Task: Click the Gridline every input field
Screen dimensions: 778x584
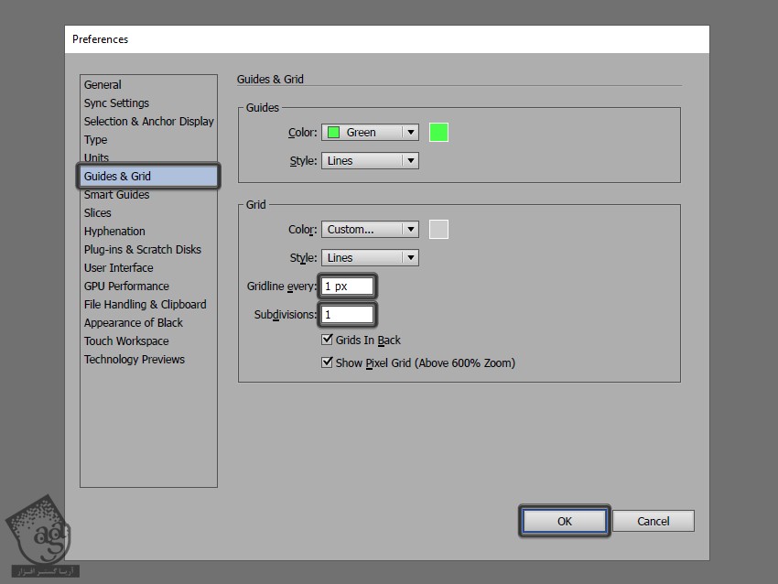Action: [x=347, y=287]
